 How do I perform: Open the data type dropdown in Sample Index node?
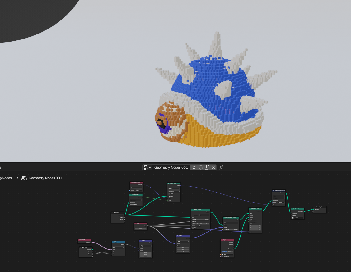(174, 189)
